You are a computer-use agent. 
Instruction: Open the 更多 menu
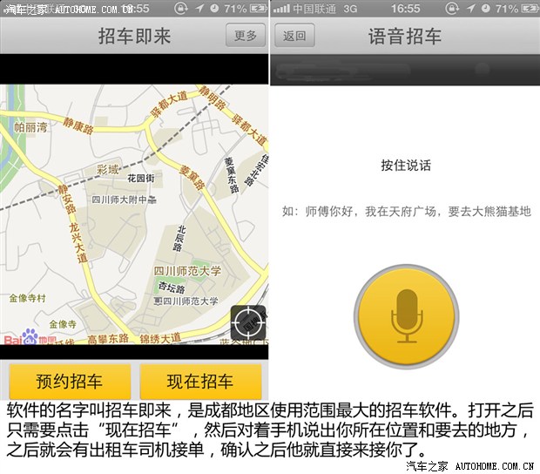click(x=246, y=36)
